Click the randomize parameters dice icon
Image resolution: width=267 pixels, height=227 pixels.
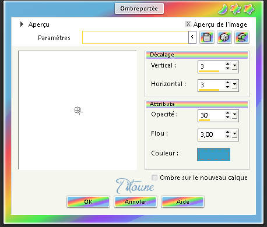(224, 37)
